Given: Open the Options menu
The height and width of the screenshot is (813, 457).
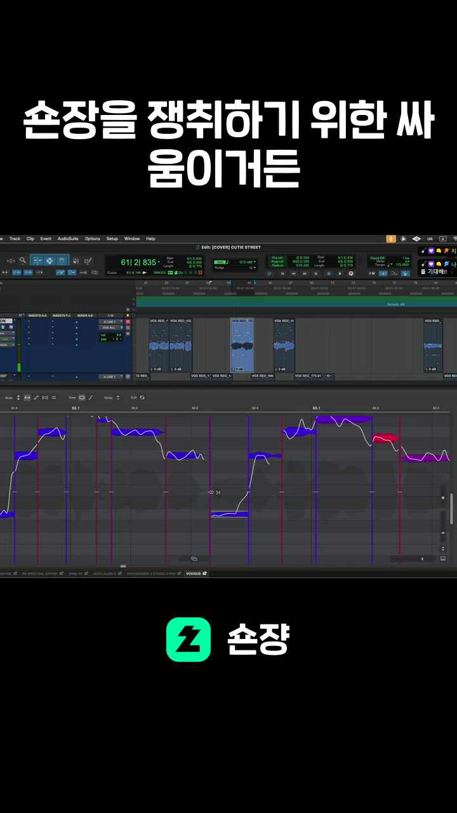Looking at the screenshot, I should click(x=93, y=239).
